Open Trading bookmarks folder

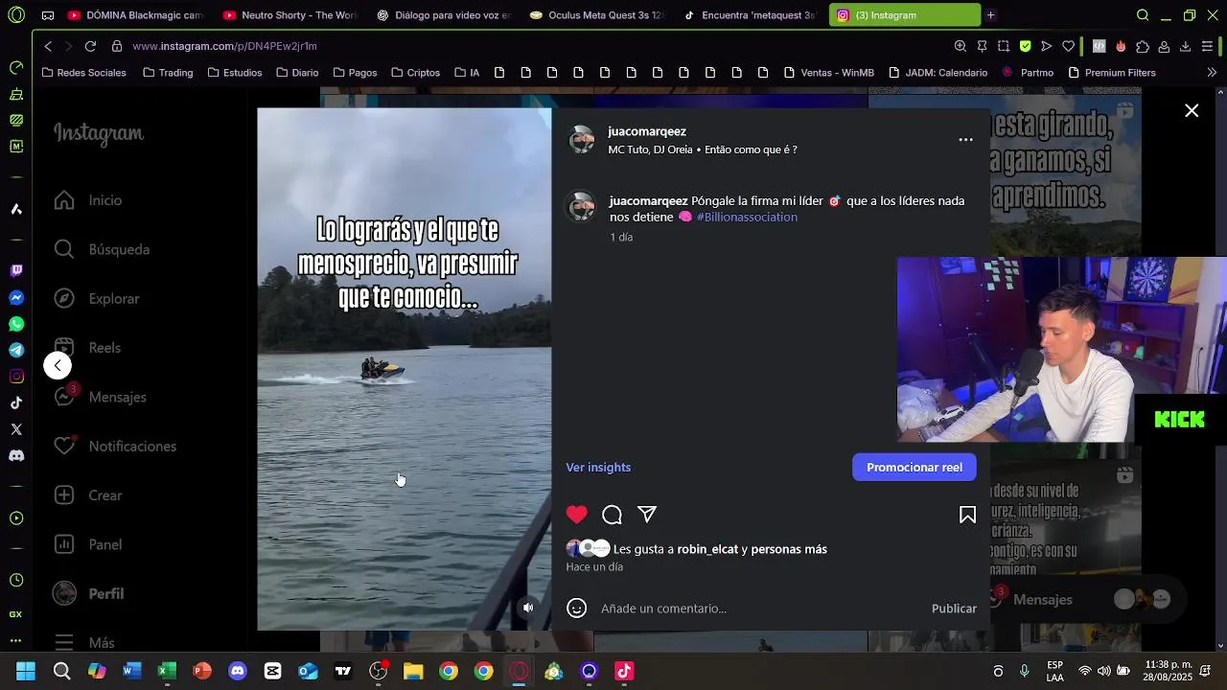coord(168,73)
